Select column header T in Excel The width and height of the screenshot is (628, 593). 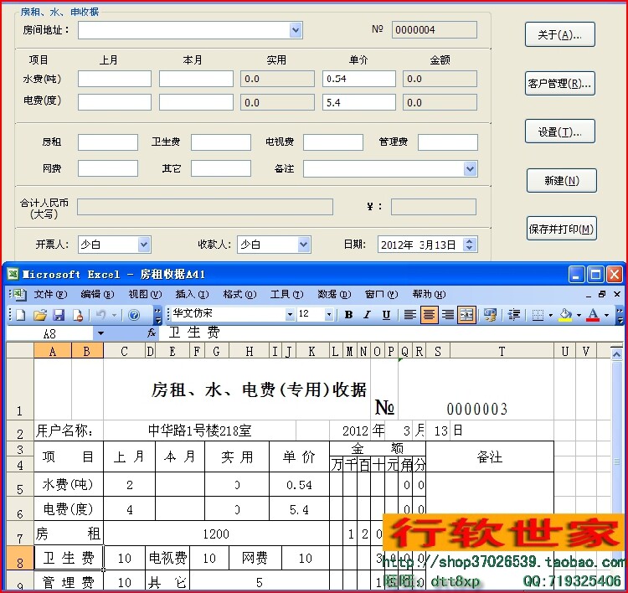coord(502,352)
